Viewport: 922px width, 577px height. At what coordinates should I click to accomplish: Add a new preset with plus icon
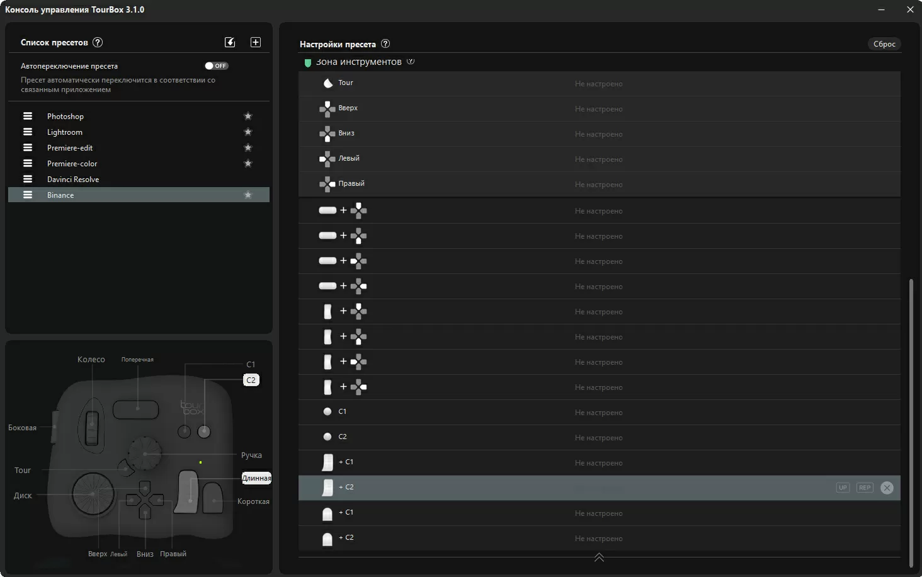256,42
